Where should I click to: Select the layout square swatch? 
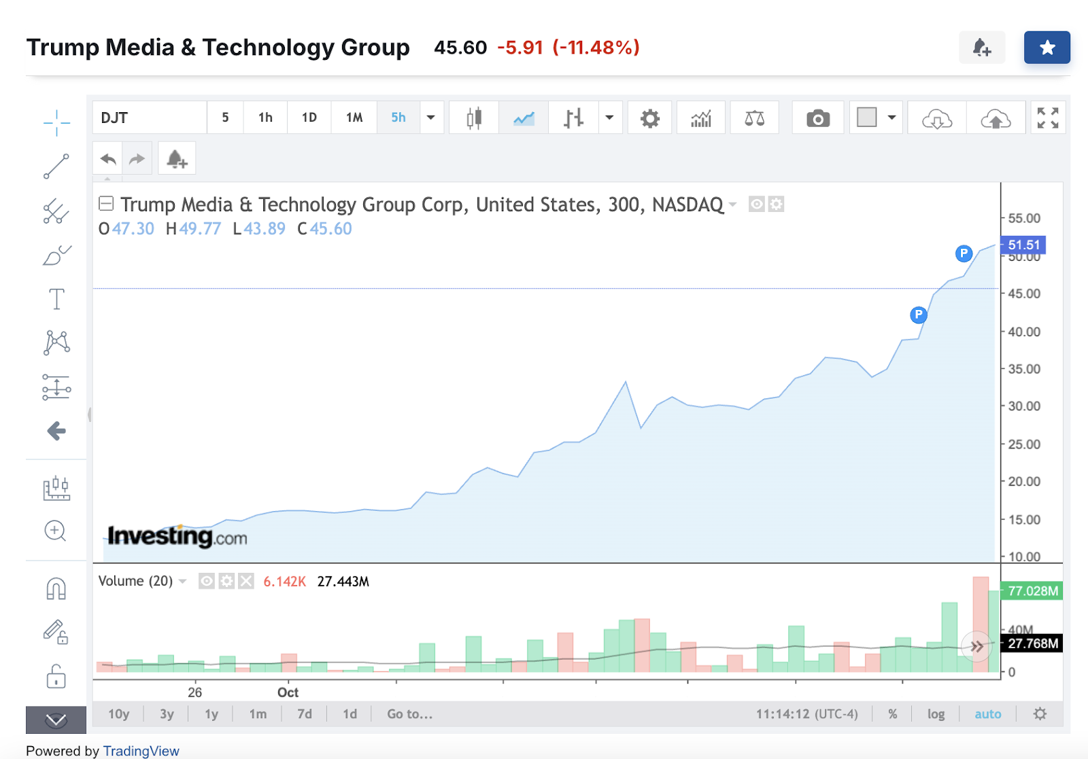coord(867,118)
